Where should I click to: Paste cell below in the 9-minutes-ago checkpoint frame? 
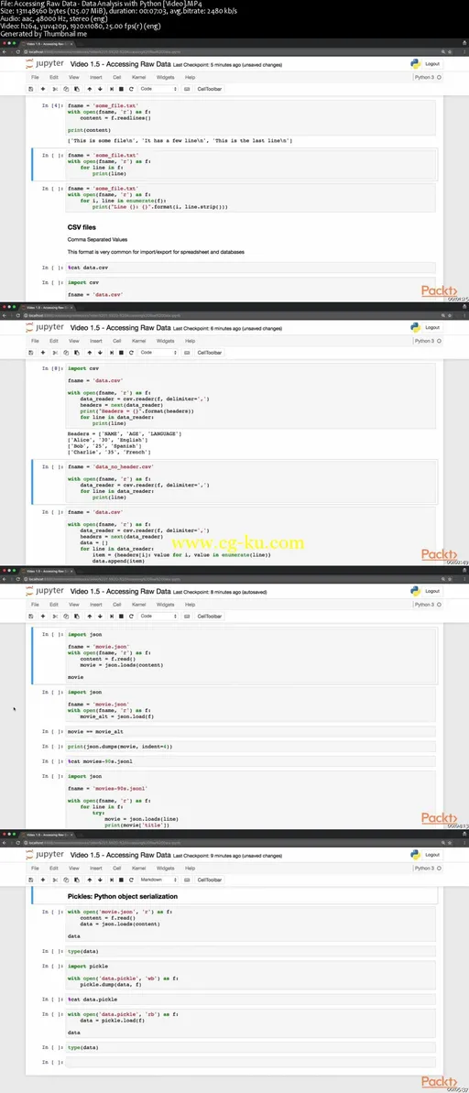(76, 880)
